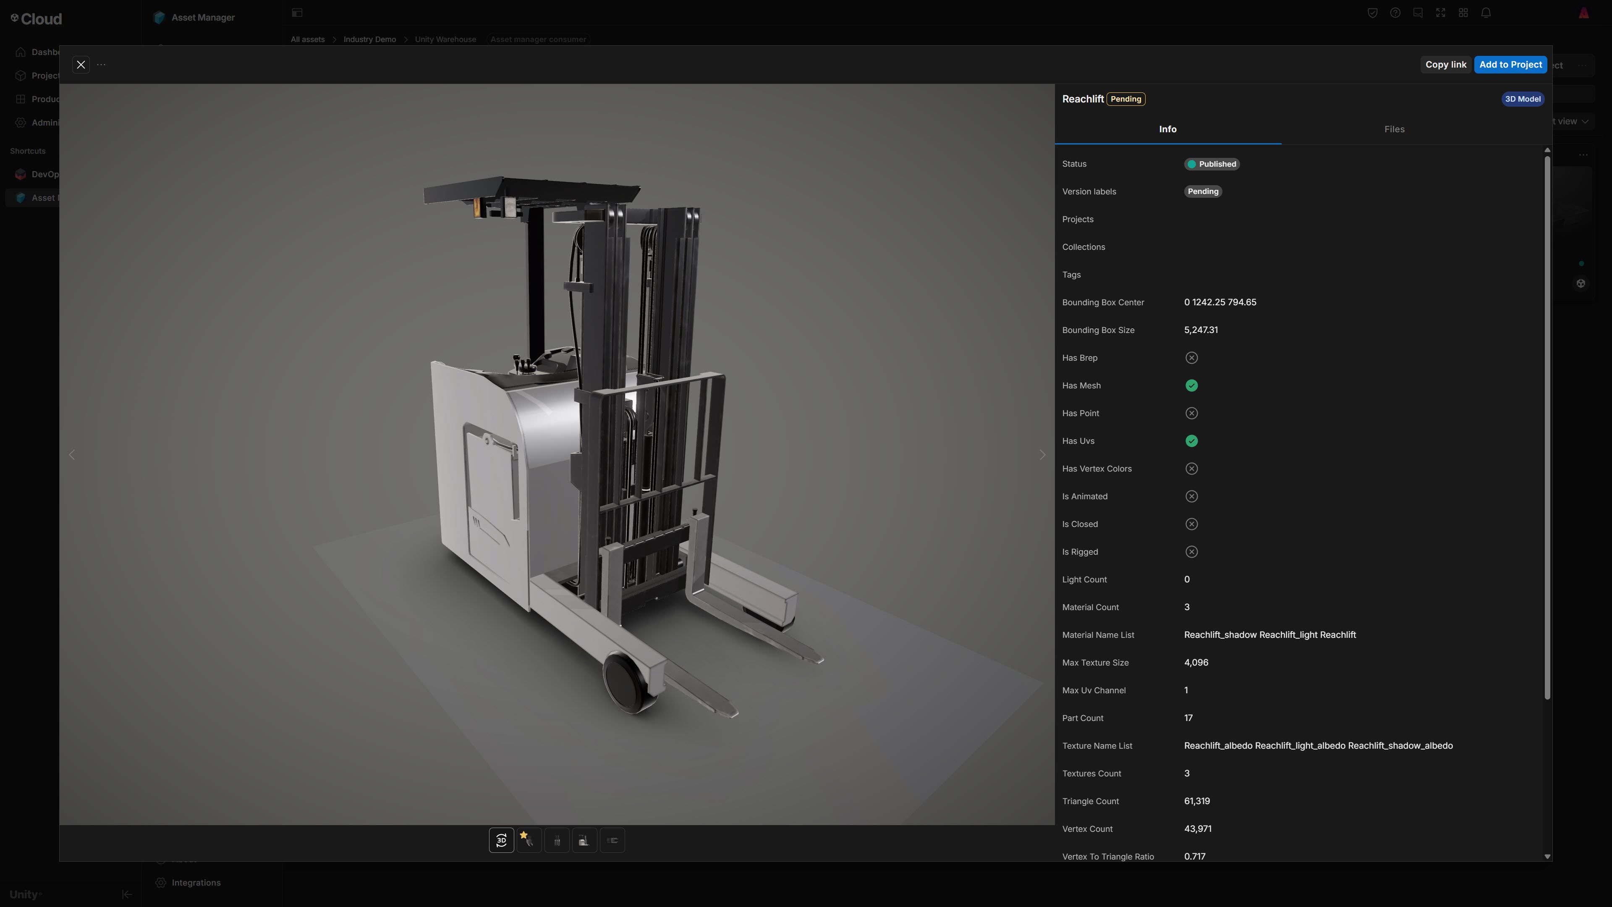The image size is (1612, 907).
Task: Open the three-dot more options menu
Action: (x=101, y=65)
